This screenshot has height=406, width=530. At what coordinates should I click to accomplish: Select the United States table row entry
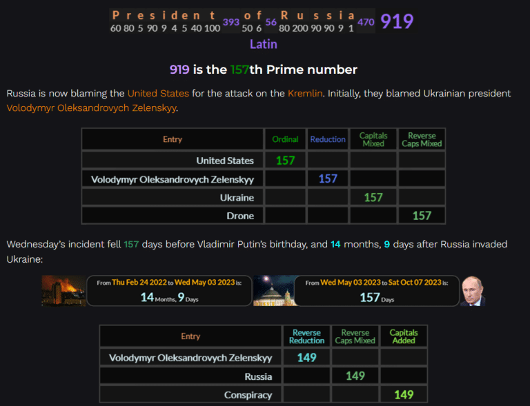pos(225,161)
